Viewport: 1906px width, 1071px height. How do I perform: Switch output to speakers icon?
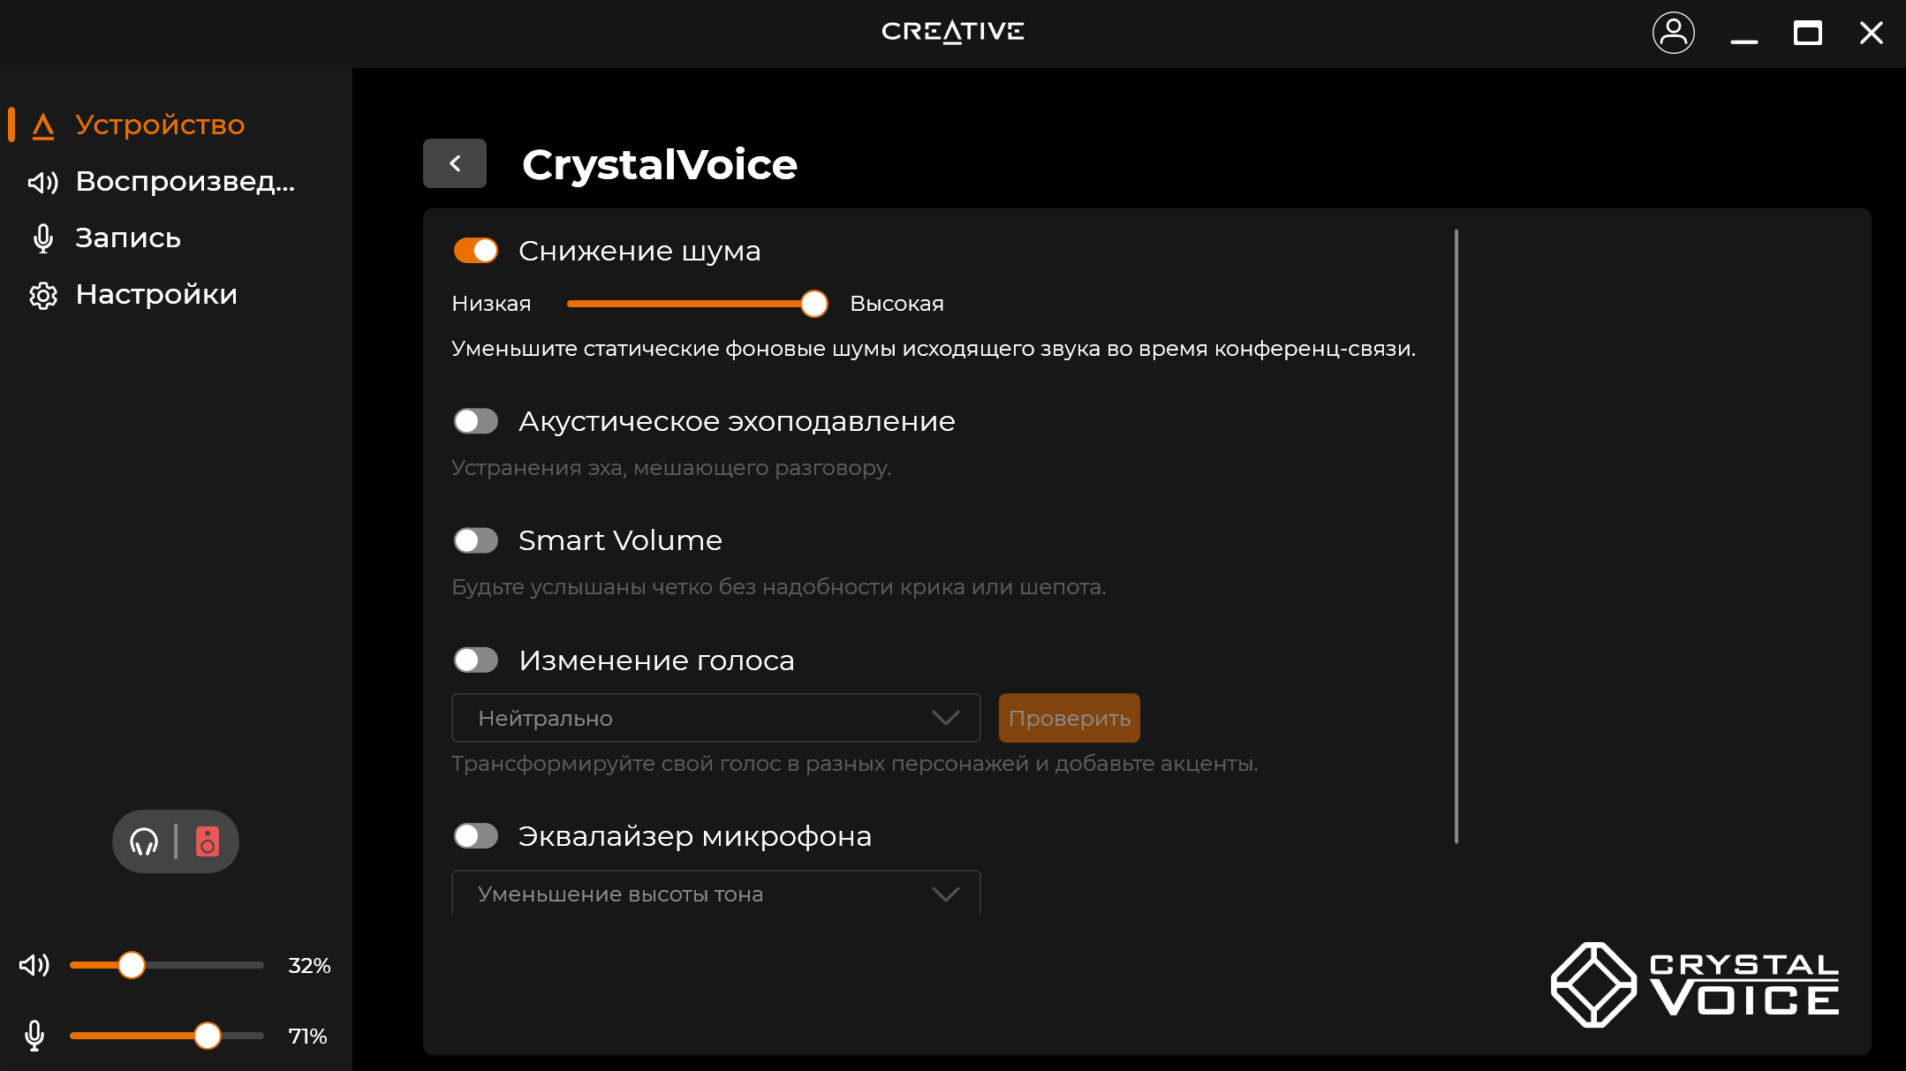point(208,841)
